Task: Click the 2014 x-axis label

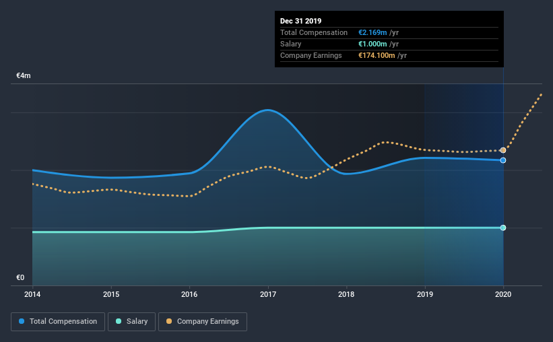Action: click(x=32, y=294)
